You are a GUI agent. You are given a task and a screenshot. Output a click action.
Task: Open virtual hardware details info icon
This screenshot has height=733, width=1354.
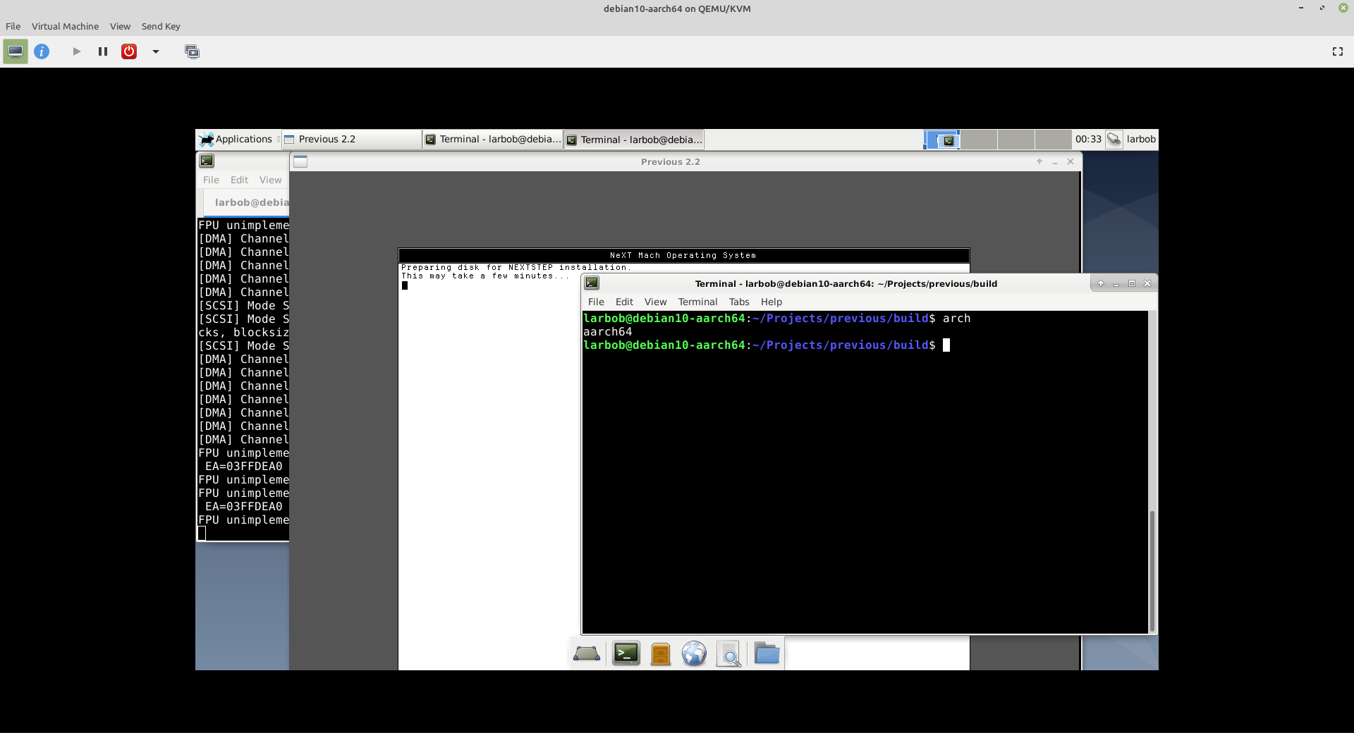click(x=42, y=51)
